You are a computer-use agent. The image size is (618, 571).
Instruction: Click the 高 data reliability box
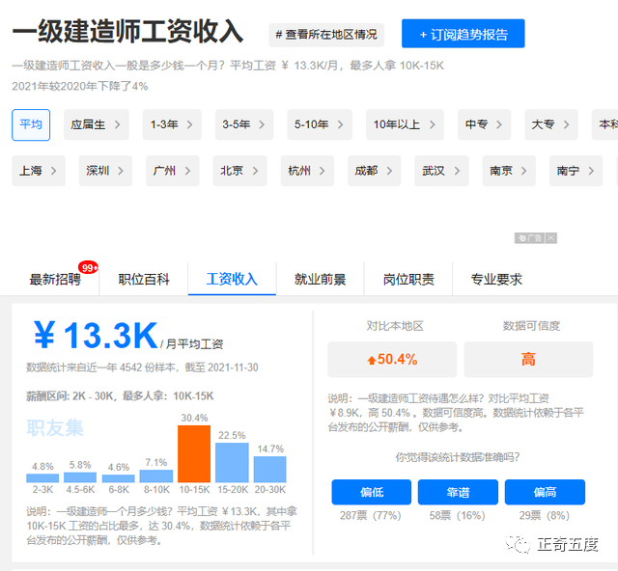click(528, 359)
